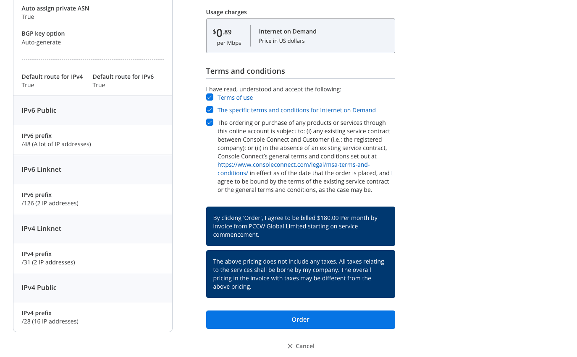
Task: Select the IPv4 Public section header
Action: coord(93,288)
